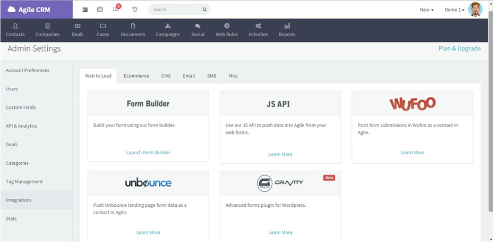Open the Contacts navigation icon
Image resolution: width=497 pixels, height=244 pixels.
[15, 26]
